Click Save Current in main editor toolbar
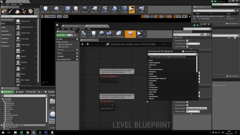The image size is (240, 135). tap(45, 9)
